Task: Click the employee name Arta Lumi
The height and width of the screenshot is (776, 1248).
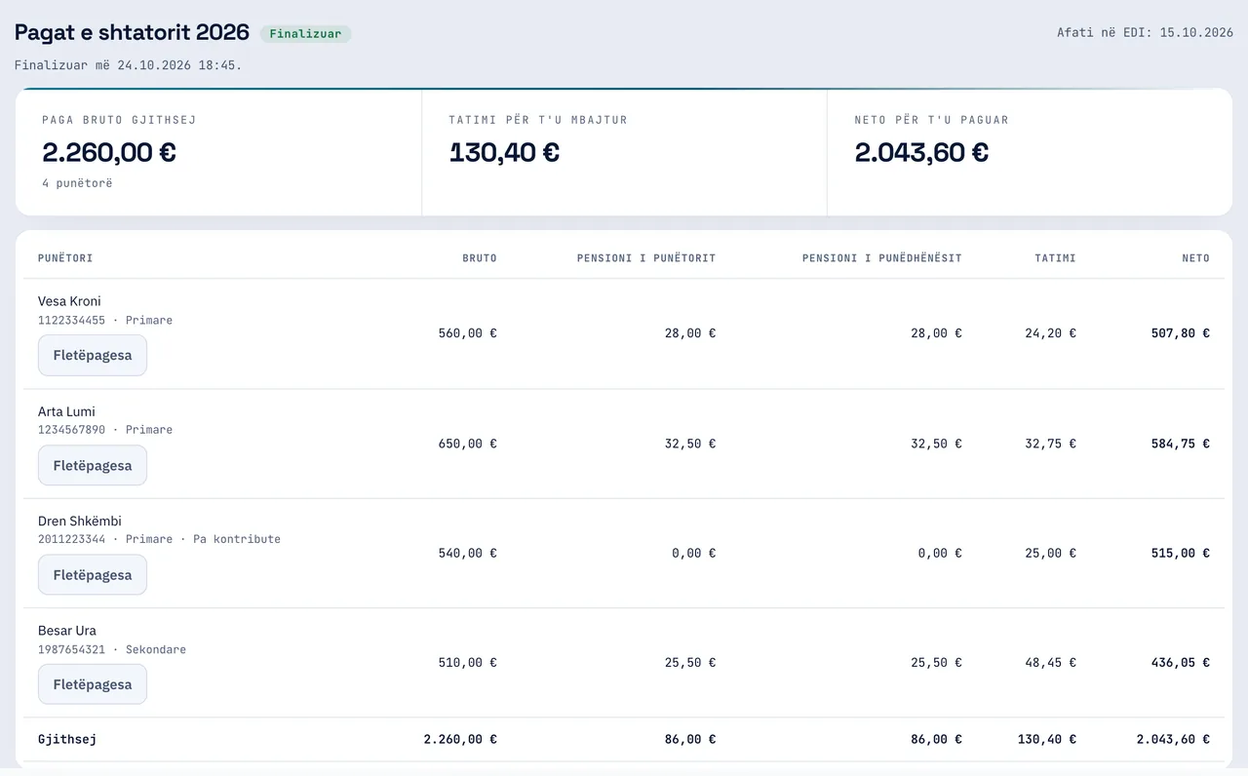Action: coord(66,411)
